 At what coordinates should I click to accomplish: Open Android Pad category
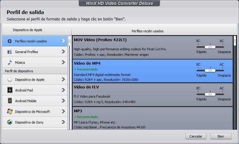[x=34, y=90]
